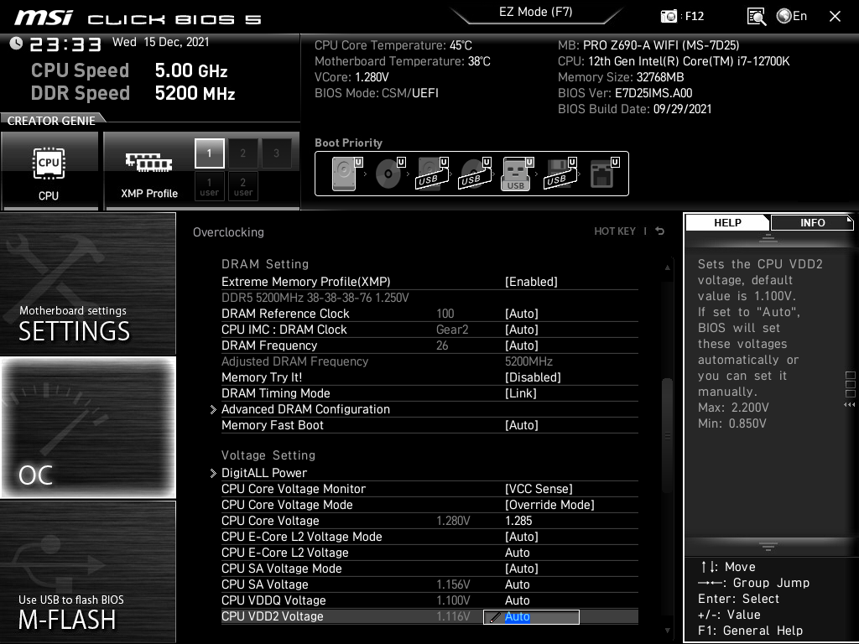
Task: Select the optical disc boot device icon
Action: point(390,174)
